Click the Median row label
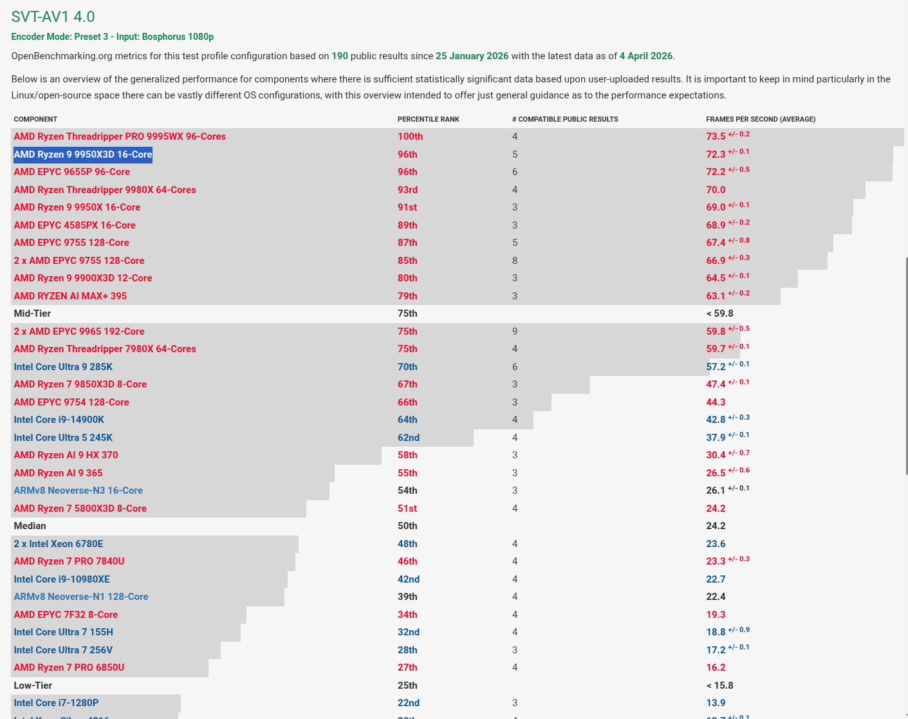This screenshot has height=719, width=908. pos(30,526)
